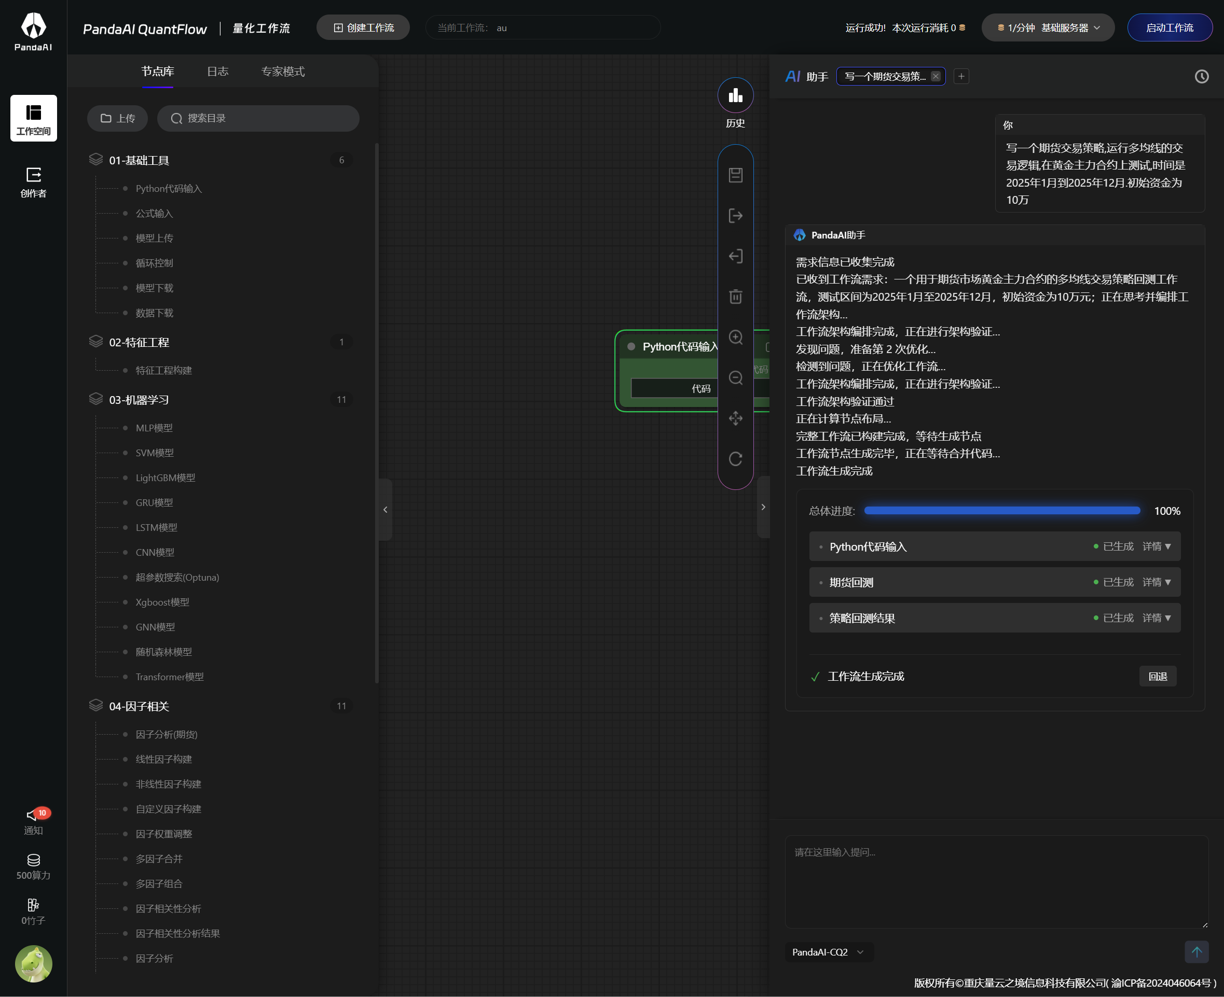This screenshot has height=997, width=1224.
Task: Select the 因子相关性分析结果 tree node
Action: click(177, 934)
